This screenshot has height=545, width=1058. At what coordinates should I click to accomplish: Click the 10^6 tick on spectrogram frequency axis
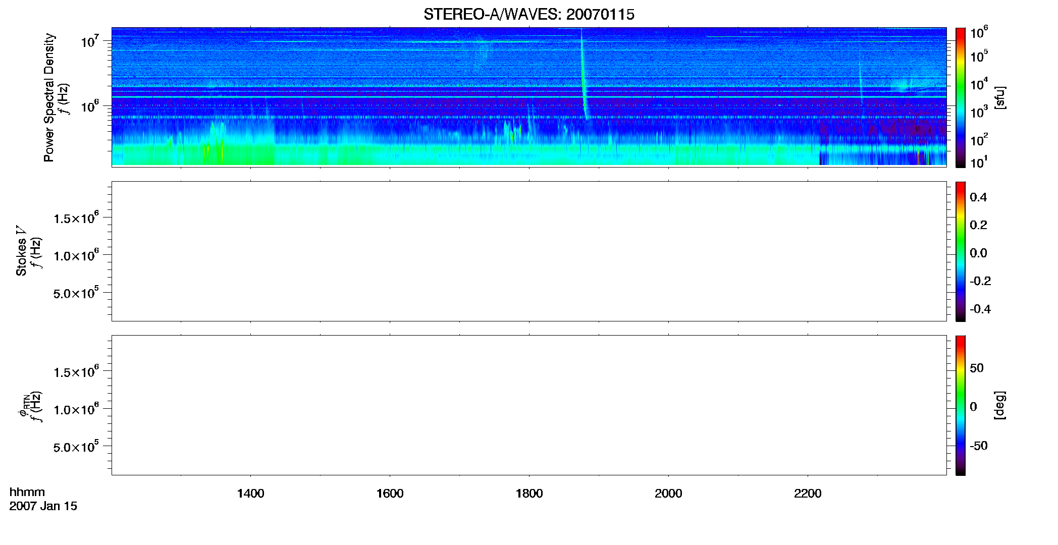point(90,106)
